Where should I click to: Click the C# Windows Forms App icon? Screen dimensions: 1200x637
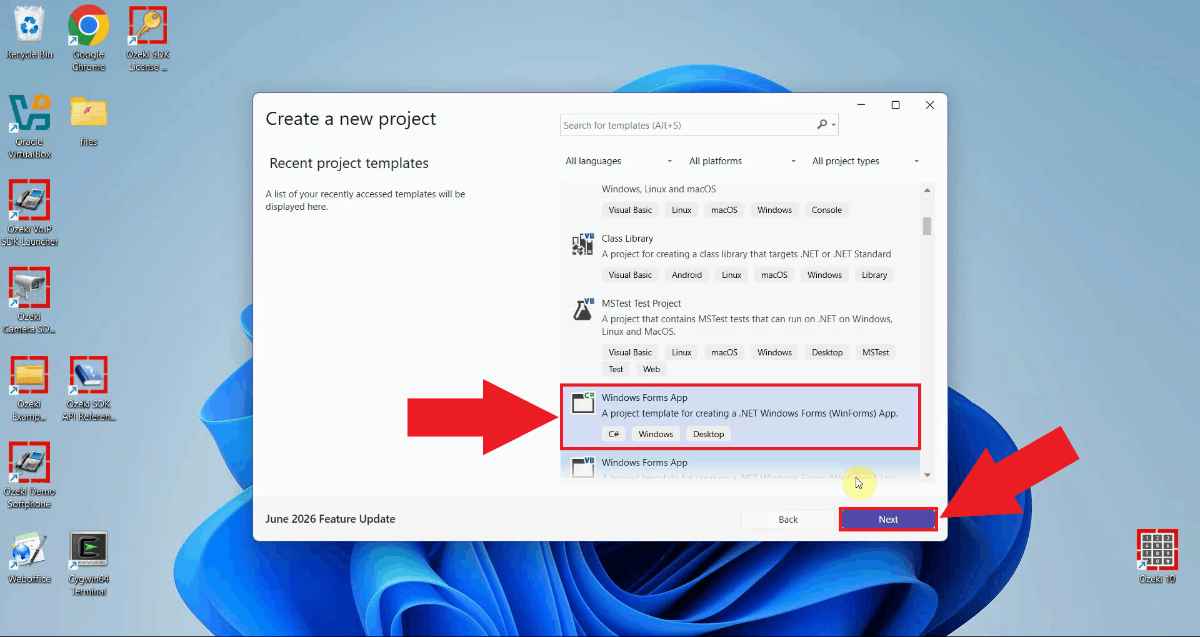point(582,403)
